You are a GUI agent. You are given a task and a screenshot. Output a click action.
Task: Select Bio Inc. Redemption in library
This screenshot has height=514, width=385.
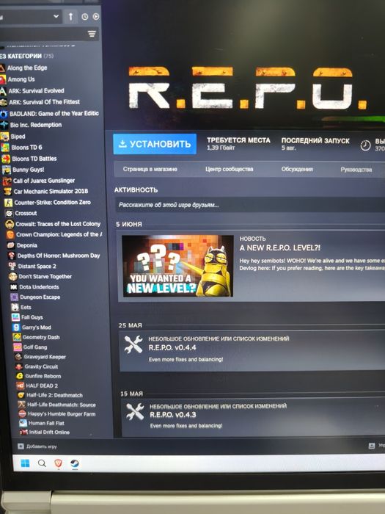(35, 125)
